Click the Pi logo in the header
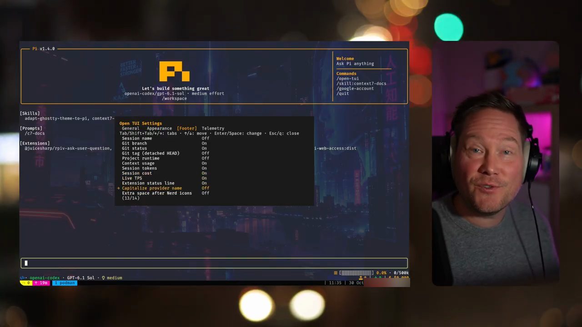This screenshot has width=582, height=327. point(174,72)
